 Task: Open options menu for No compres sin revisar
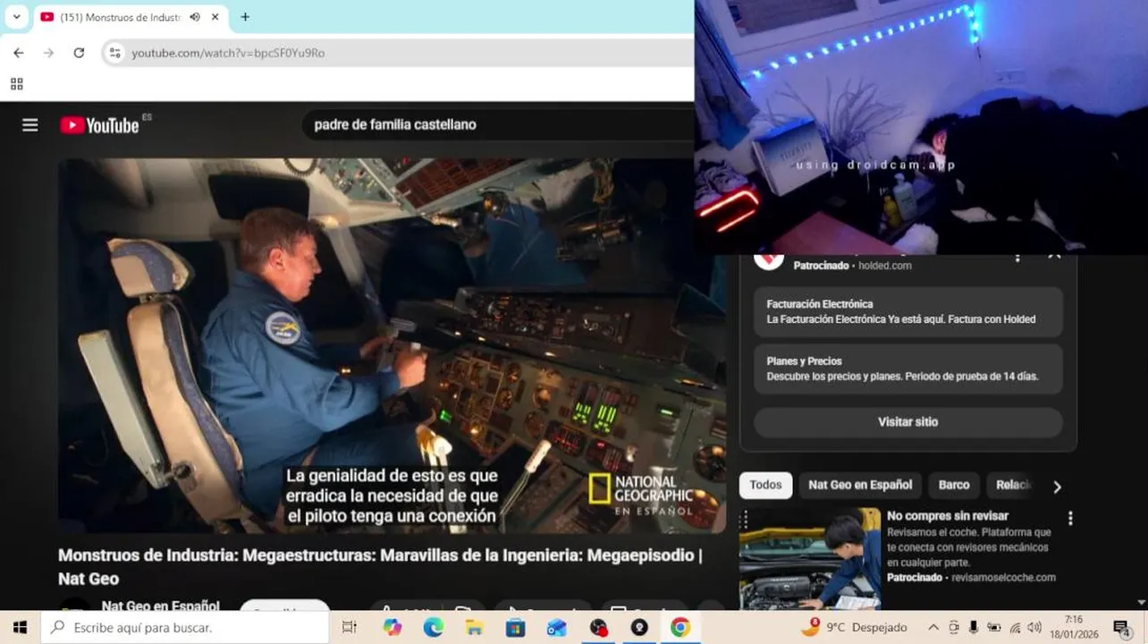click(1070, 518)
